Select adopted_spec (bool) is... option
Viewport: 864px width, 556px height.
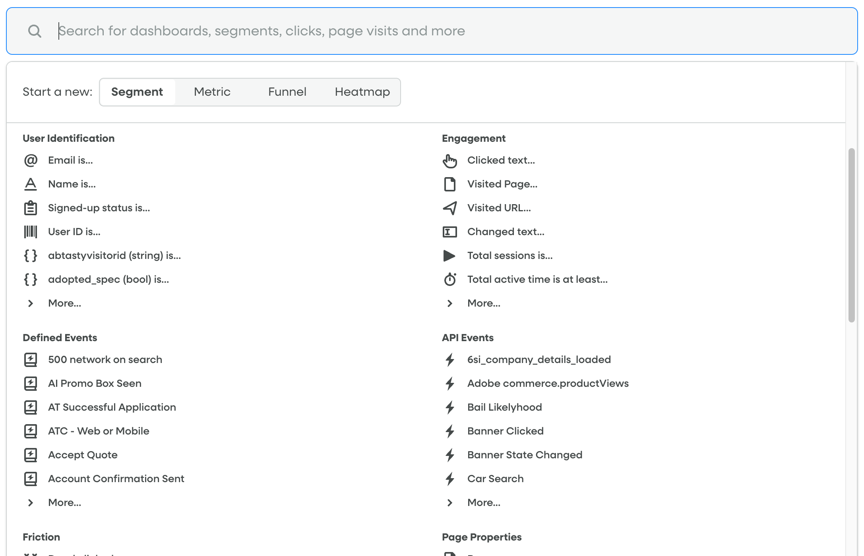(108, 280)
